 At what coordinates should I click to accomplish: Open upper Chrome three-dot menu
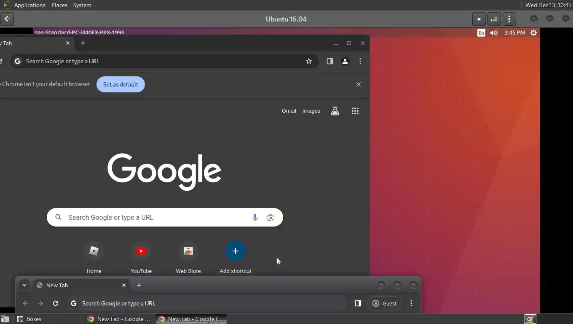point(360,61)
